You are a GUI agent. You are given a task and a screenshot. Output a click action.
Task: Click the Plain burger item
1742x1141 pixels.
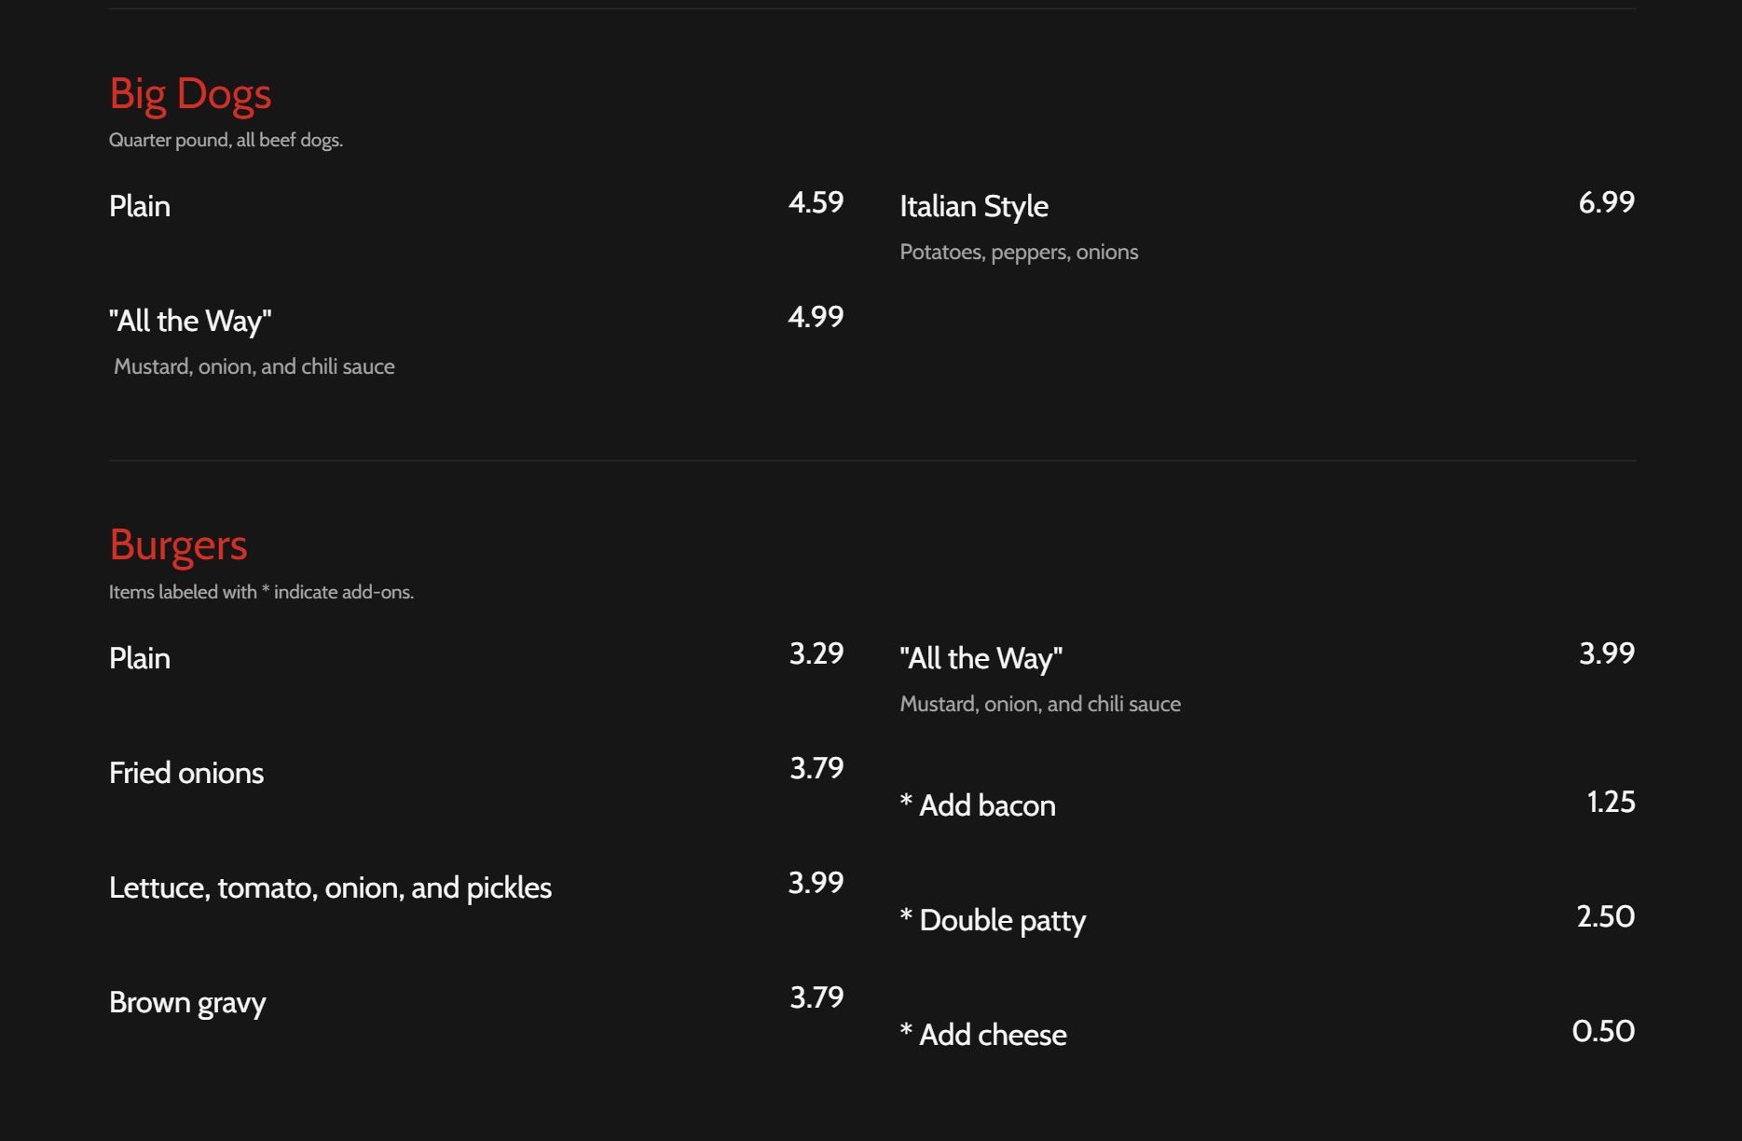pos(140,658)
